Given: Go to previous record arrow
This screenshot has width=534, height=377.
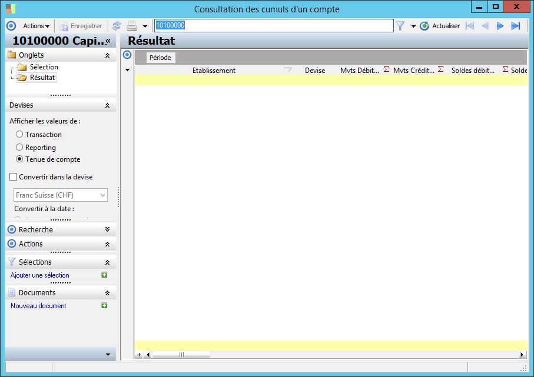Looking at the screenshot, I should (485, 26).
